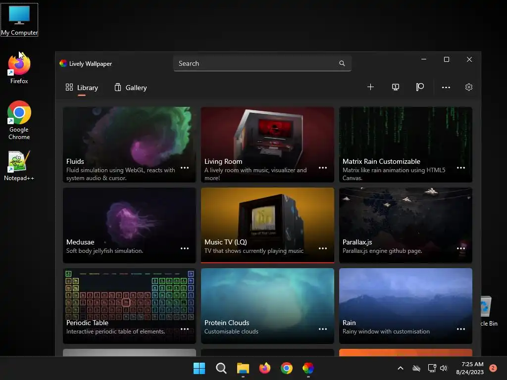The height and width of the screenshot is (380, 507).
Task: Open options menu for Protein Clouds
Action: pyautogui.click(x=323, y=329)
